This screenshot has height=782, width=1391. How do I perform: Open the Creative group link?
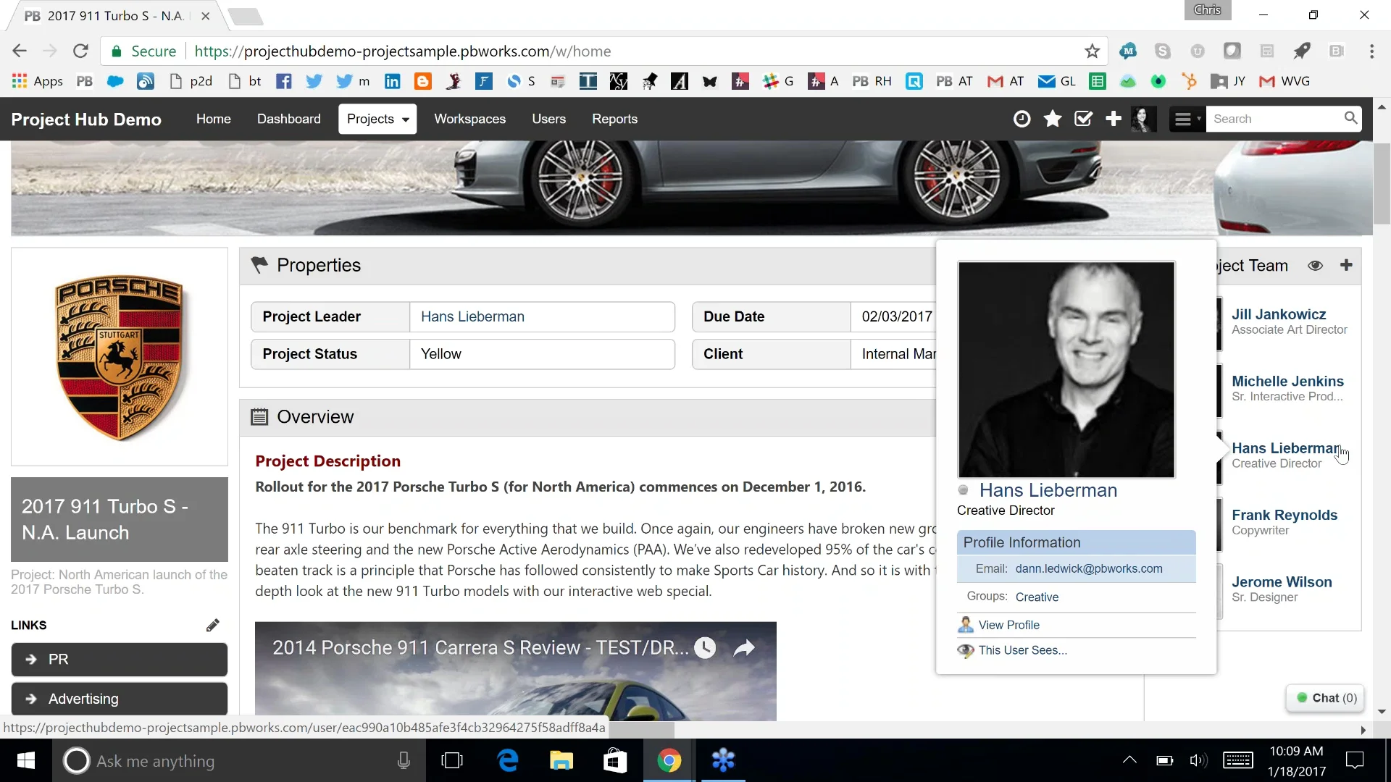pyautogui.click(x=1037, y=597)
